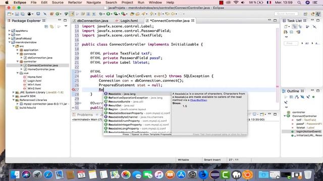Click the error marker on line 27
Screen dimensions: 323x181
(x=73, y=89)
